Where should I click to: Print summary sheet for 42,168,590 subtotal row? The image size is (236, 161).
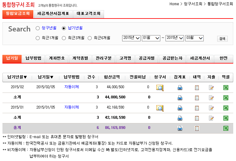[180, 118]
